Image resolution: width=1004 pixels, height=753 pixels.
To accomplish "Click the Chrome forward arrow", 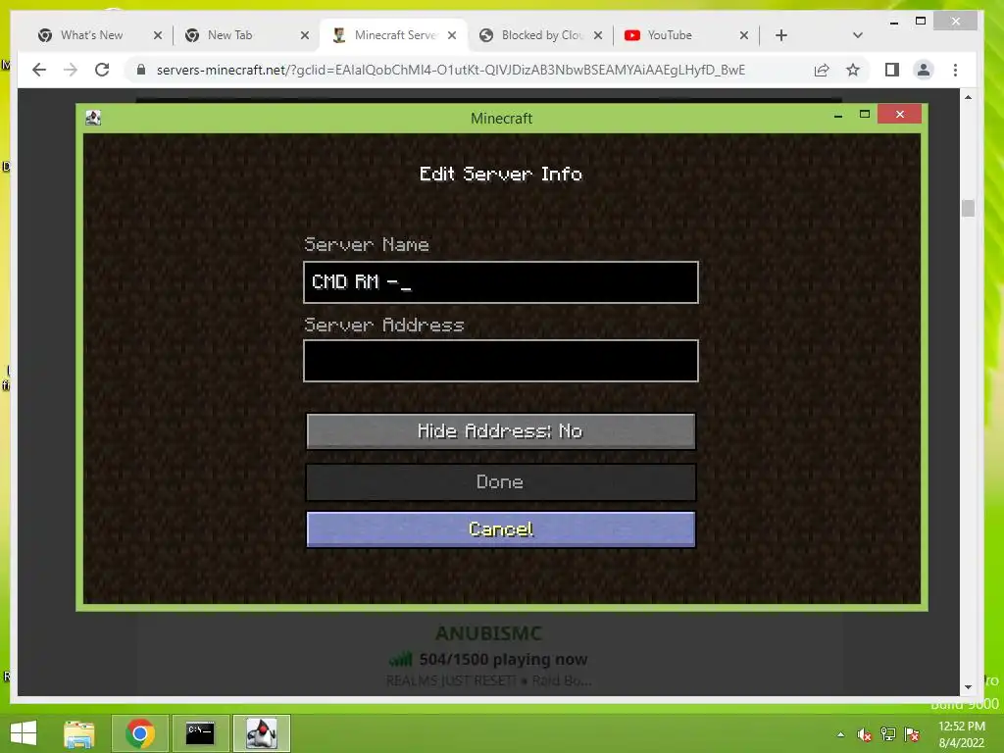I will click(71, 70).
